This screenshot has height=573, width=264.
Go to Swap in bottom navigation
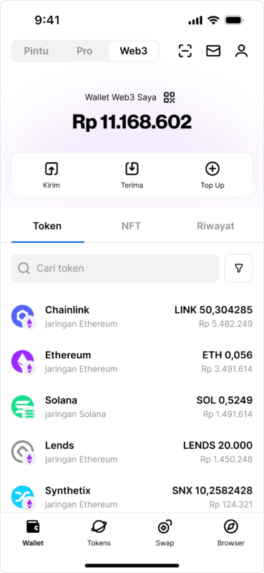165,533
